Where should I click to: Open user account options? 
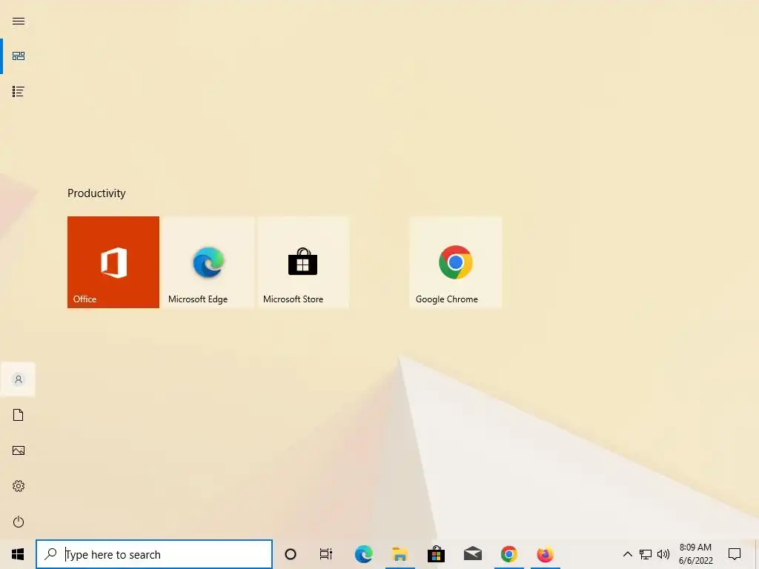click(x=19, y=379)
